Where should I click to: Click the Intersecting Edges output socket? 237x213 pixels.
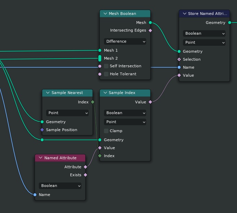[150, 31]
